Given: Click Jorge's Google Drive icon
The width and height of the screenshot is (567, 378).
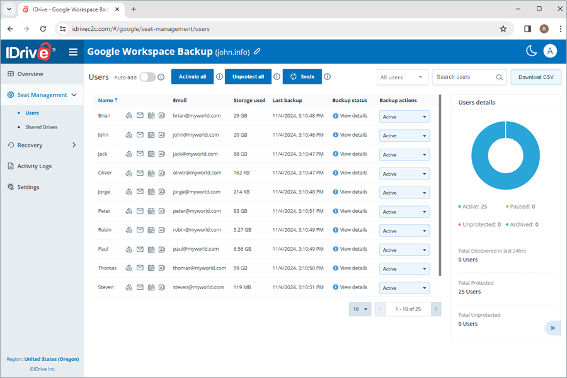Looking at the screenshot, I should pyautogui.click(x=129, y=192).
